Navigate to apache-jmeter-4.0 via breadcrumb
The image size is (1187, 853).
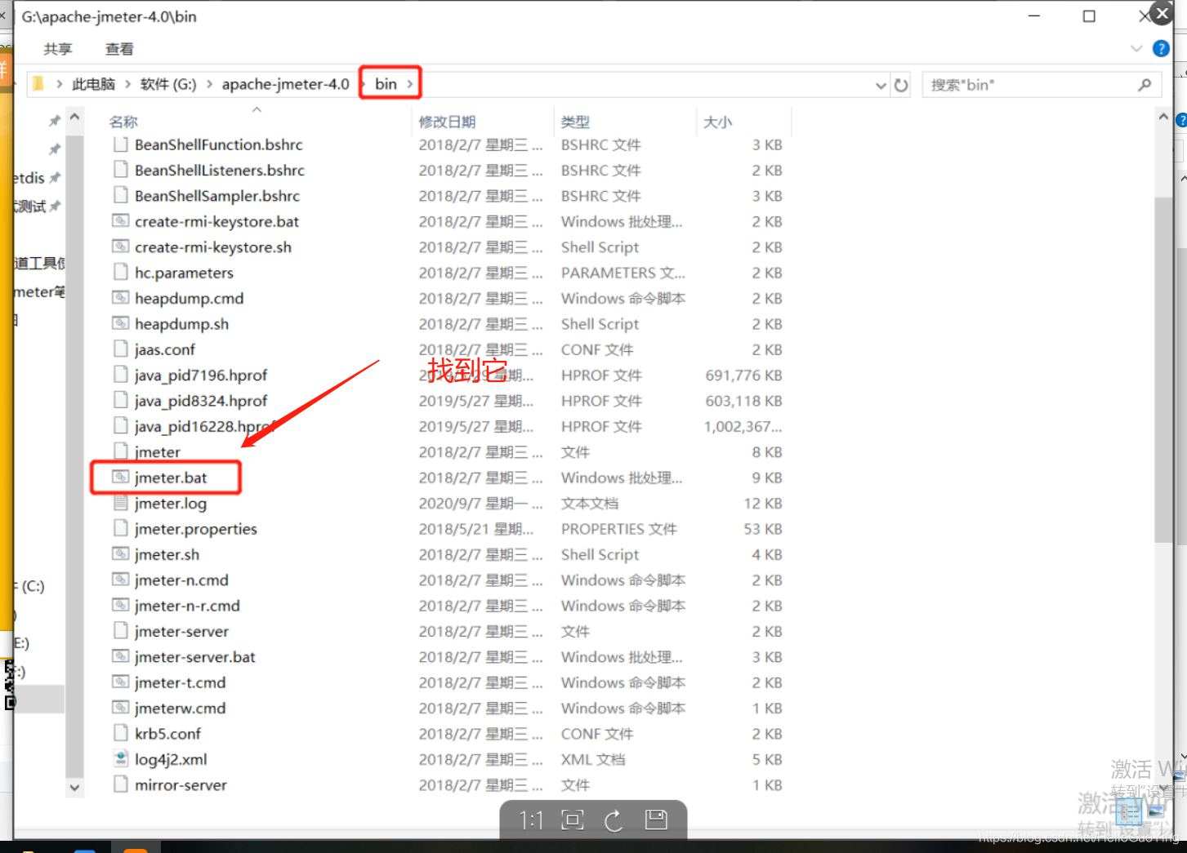[285, 83]
